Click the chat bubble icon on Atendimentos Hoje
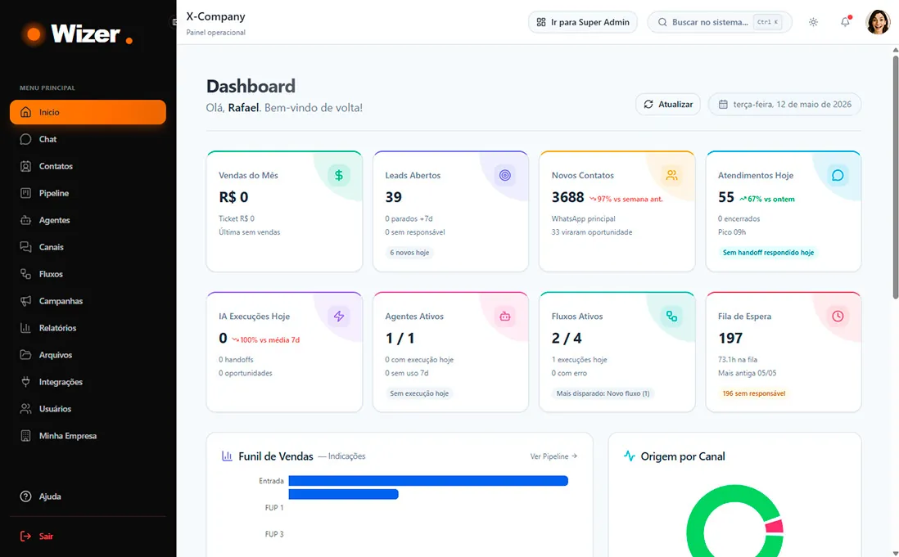 (838, 175)
